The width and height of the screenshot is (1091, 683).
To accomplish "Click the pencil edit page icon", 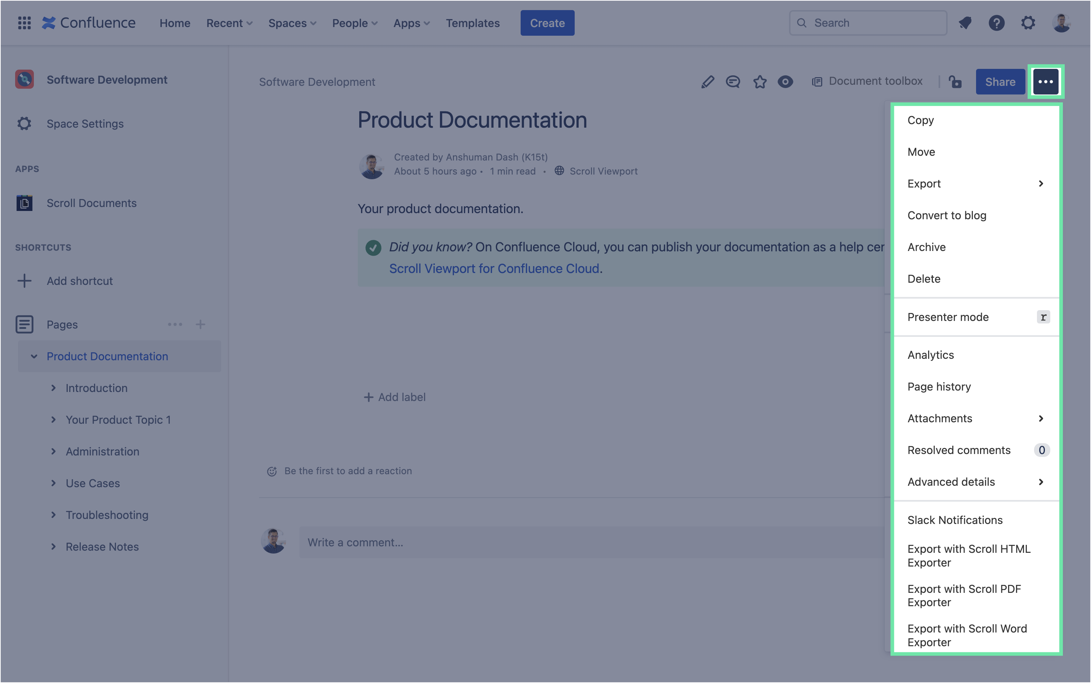I will 708,82.
